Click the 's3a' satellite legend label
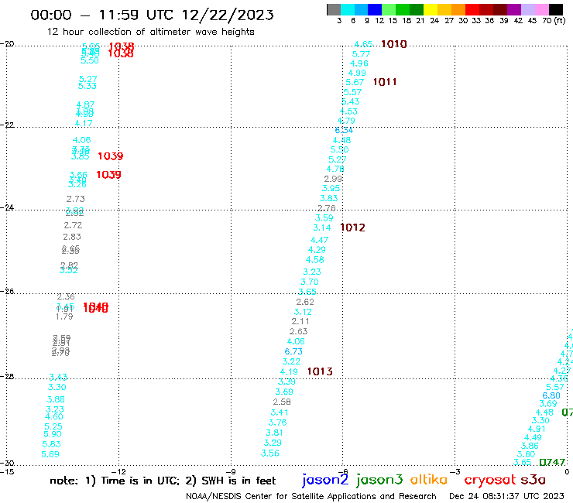This screenshot has width=573, height=503. [x=533, y=480]
